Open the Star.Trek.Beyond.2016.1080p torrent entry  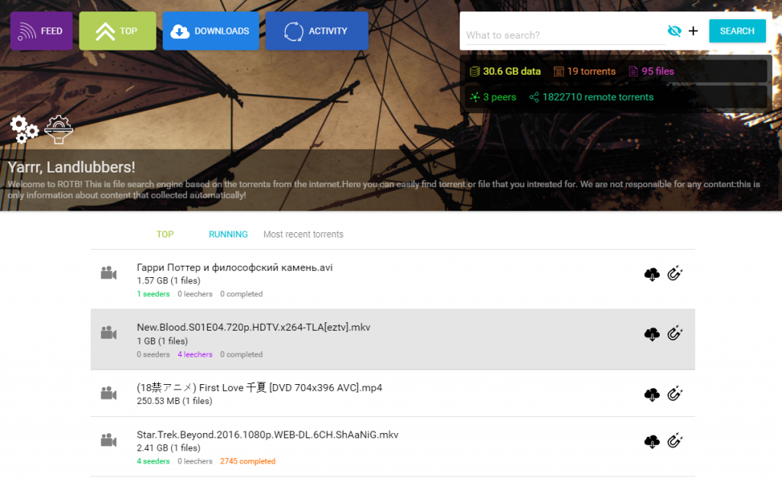click(267, 435)
